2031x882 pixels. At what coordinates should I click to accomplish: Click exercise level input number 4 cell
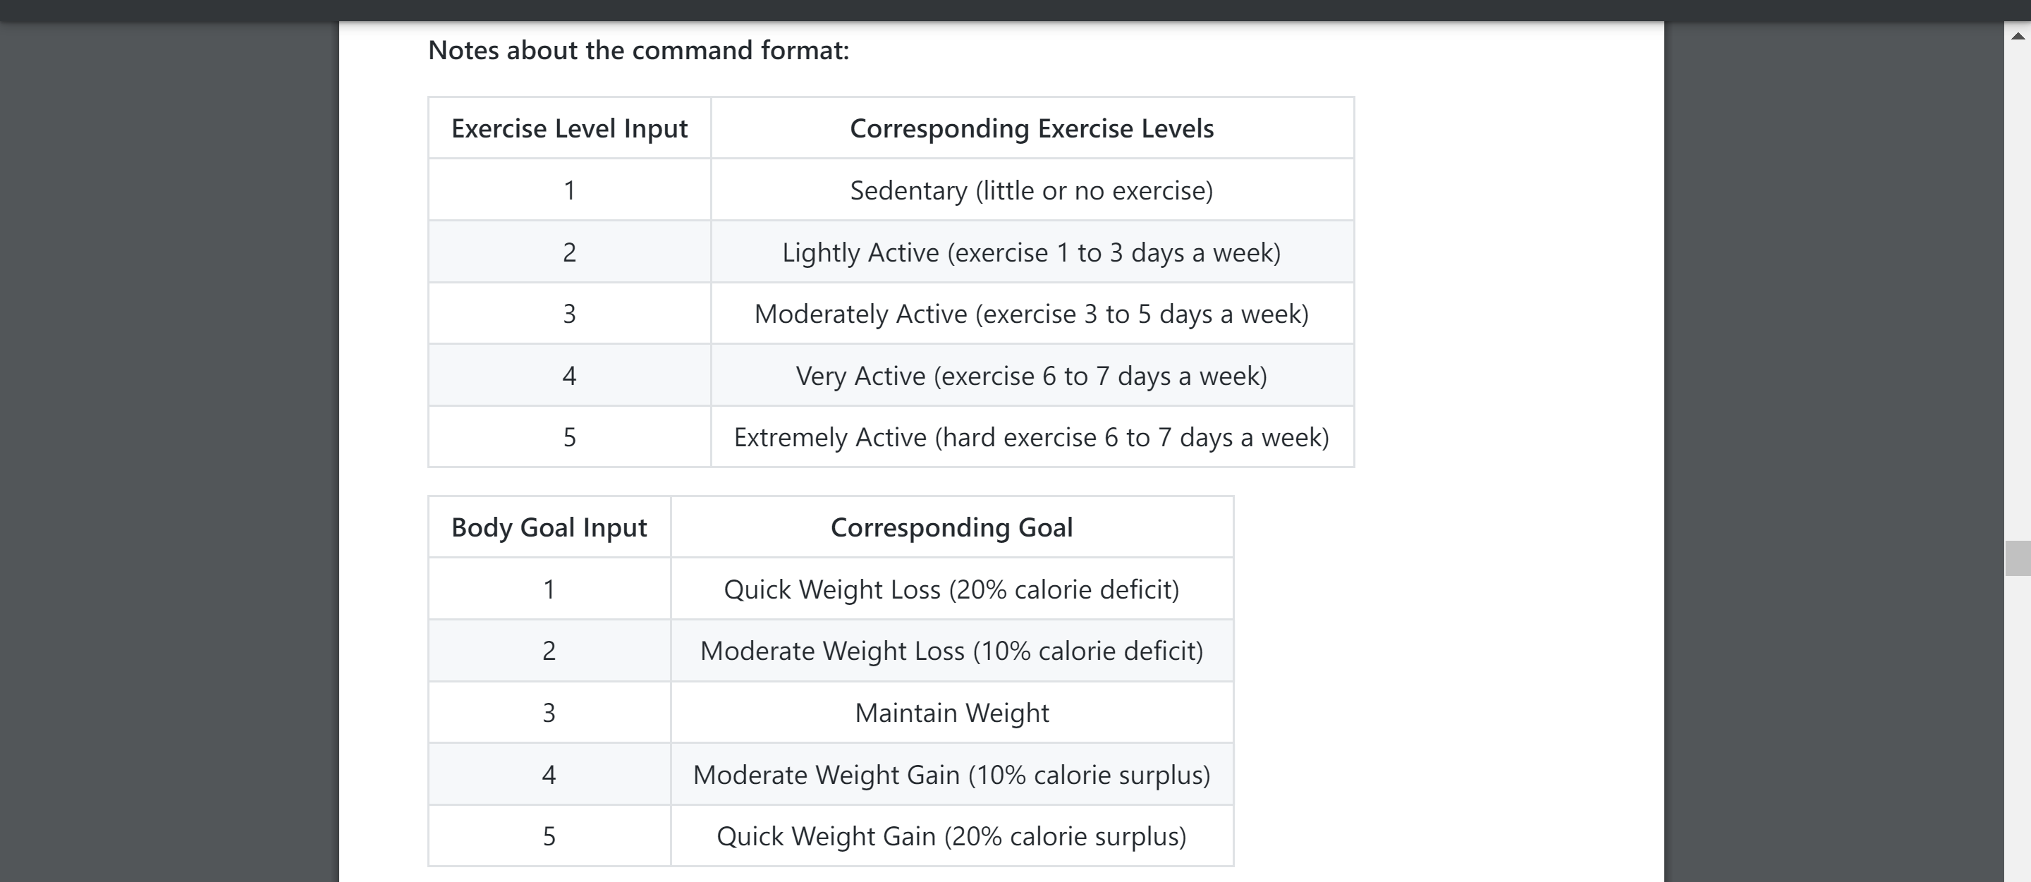click(569, 376)
